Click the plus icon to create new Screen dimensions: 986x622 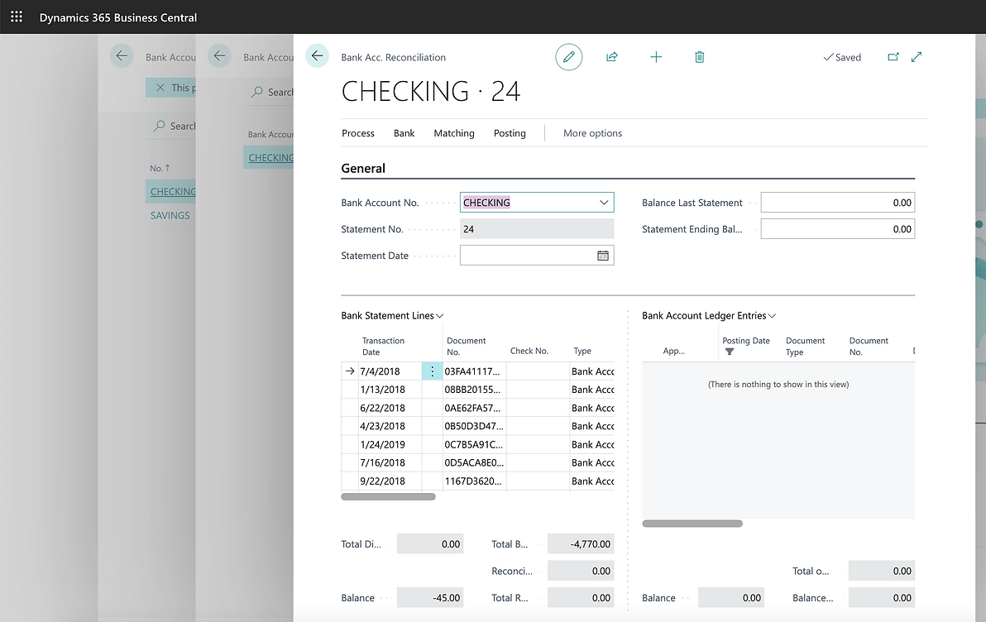[656, 57]
